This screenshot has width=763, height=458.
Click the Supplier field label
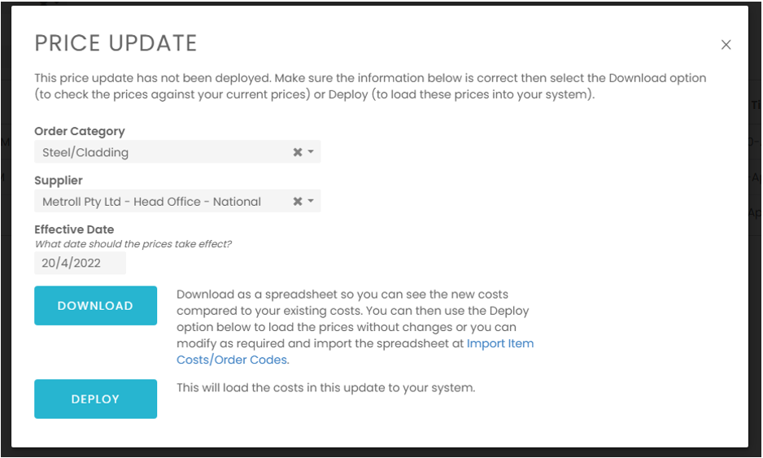coord(59,181)
